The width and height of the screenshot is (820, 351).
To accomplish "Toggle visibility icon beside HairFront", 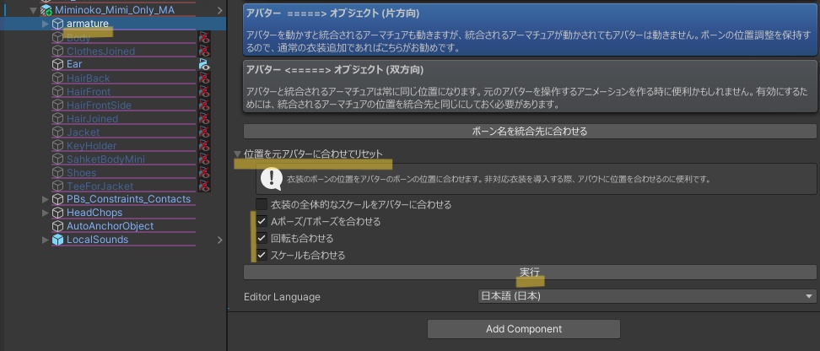I will 204,91.
